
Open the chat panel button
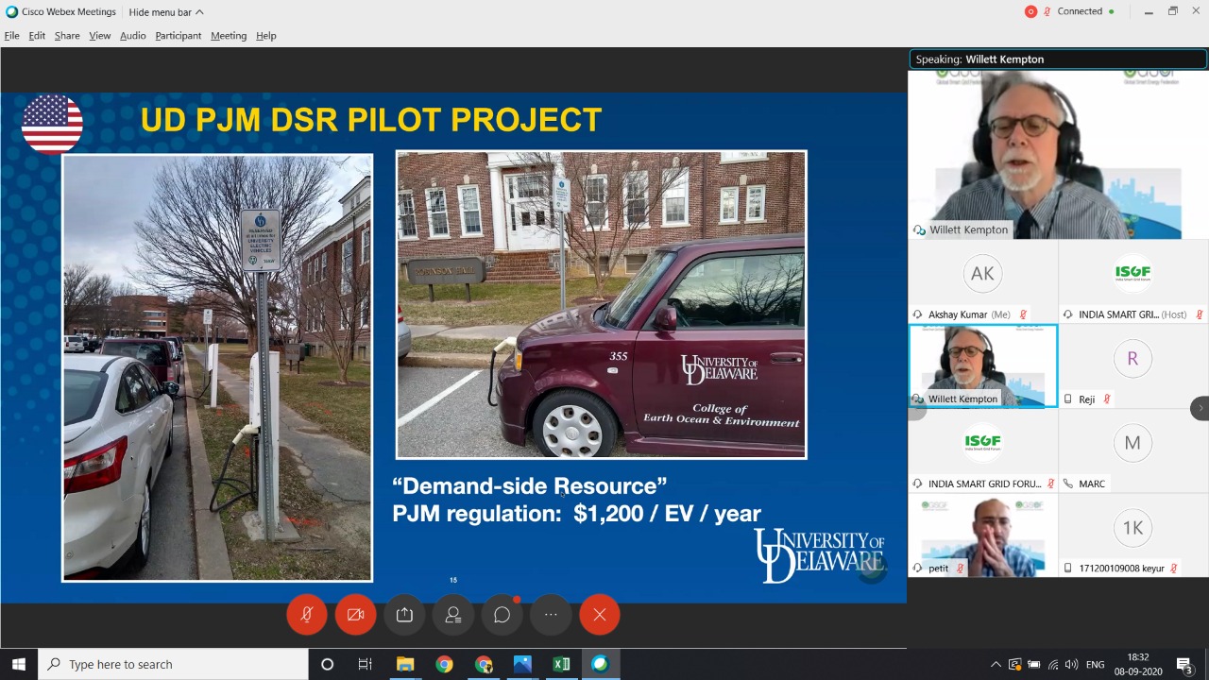(502, 615)
